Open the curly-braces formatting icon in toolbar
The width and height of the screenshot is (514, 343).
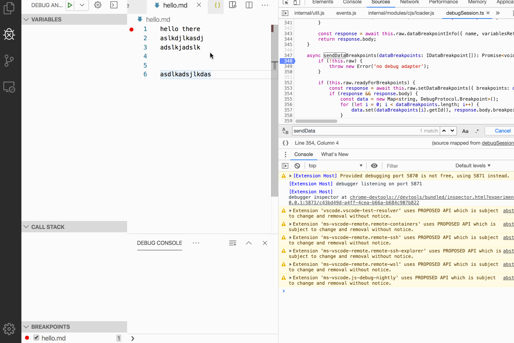pos(216,5)
